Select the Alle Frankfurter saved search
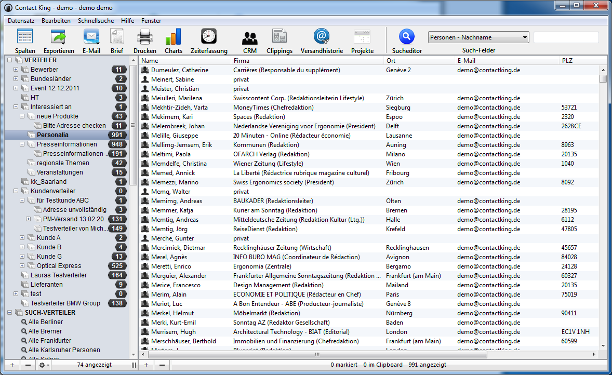Screen dimensions: 612x375 coord(49,341)
